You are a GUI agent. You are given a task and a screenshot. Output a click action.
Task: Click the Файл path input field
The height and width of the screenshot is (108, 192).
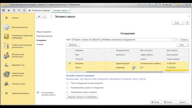[122, 40]
